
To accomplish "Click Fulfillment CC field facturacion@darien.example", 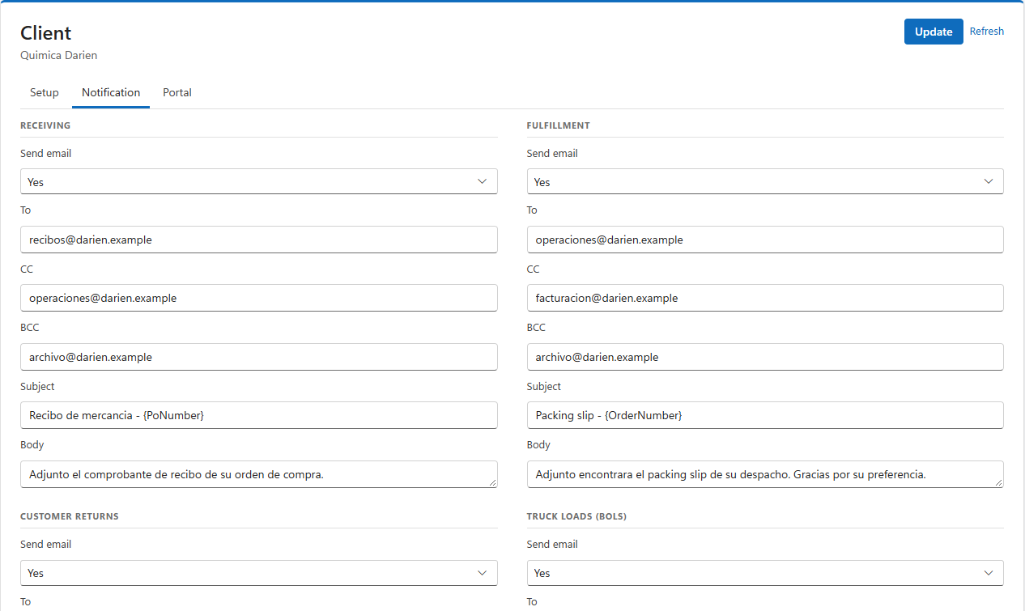I will pyautogui.click(x=765, y=298).
